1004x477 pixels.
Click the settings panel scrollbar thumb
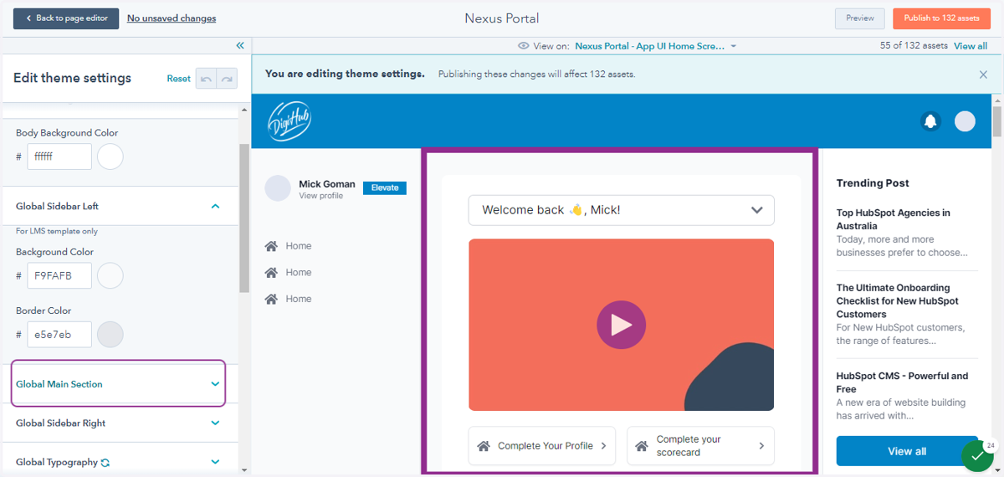point(243,218)
